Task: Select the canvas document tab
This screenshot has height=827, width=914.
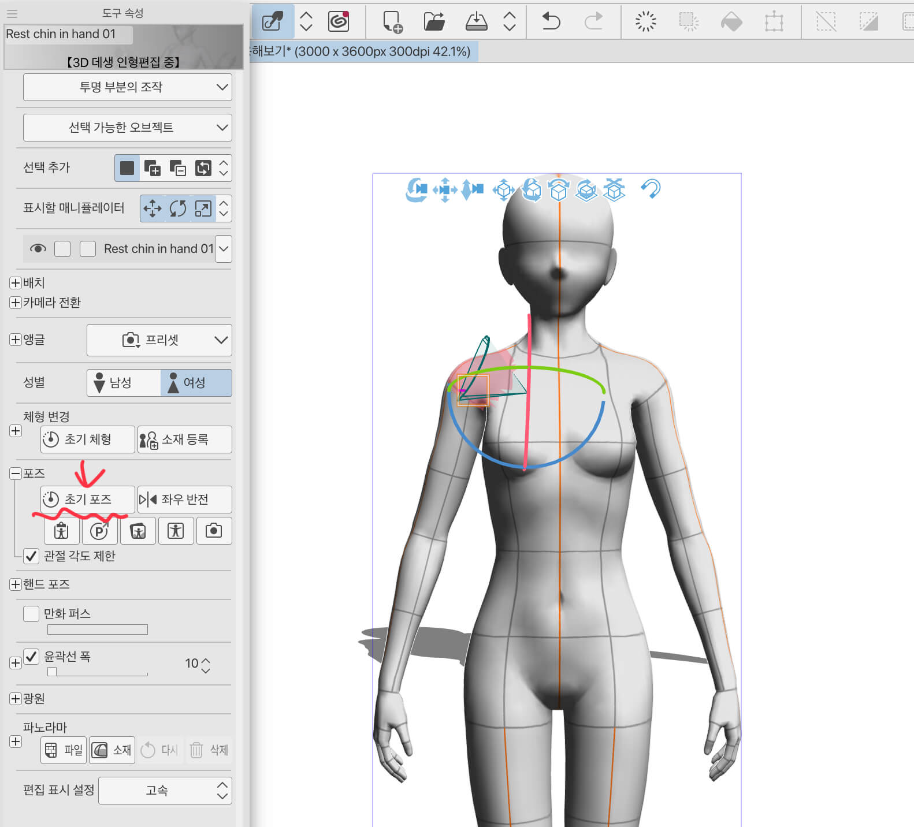Action: pos(363,51)
